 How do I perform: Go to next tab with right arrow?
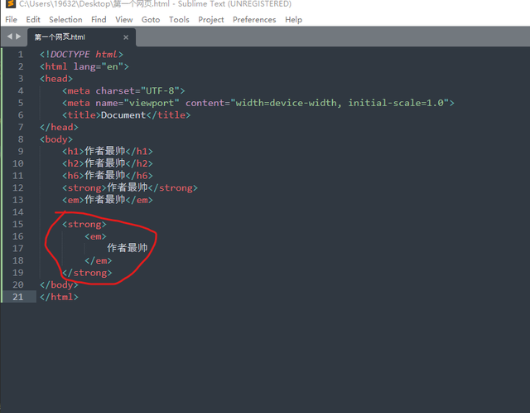tap(18, 36)
